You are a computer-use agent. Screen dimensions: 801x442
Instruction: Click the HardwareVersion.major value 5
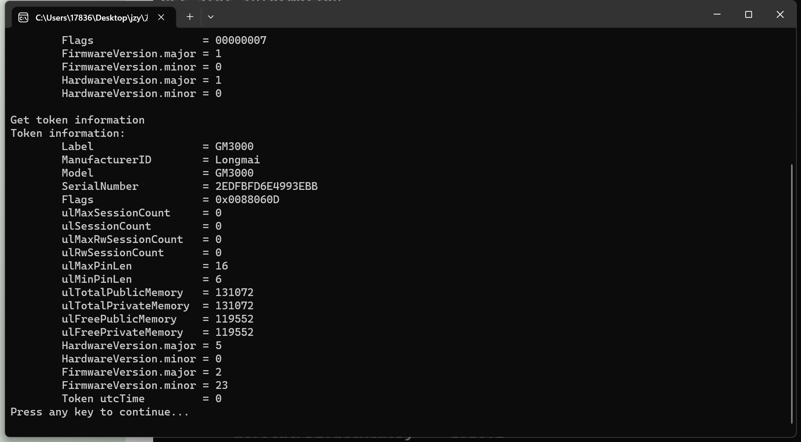219,345
